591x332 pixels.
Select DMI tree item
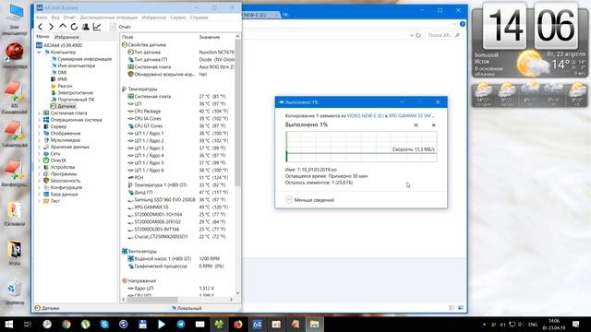[x=62, y=72]
